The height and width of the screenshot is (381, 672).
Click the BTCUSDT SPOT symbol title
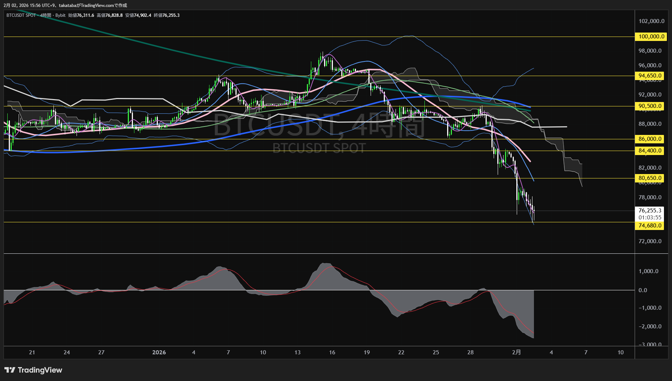click(x=21, y=15)
